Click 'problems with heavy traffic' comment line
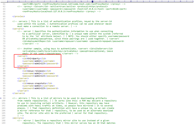Image resolution: width=194 pixels, height=125 pixels. click(x=65, y=105)
